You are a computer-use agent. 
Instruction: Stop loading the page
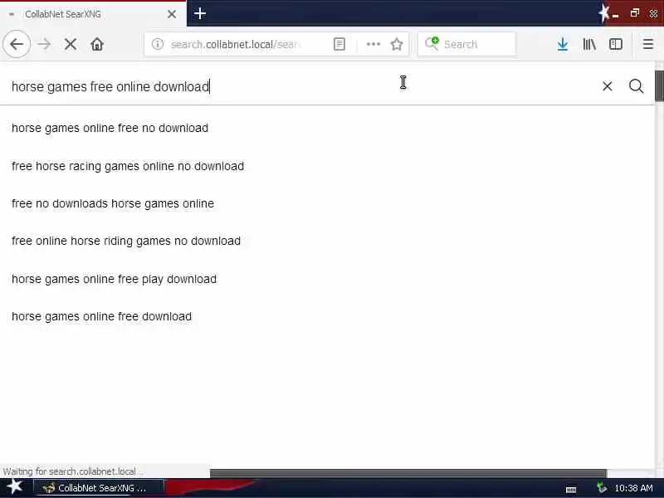[71, 44]
